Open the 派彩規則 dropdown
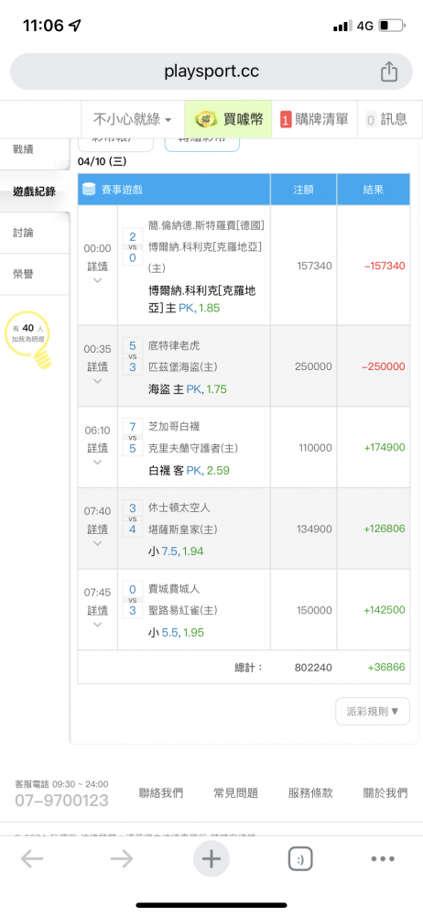The height and width of the screenshot is (916, 423). 373,712
